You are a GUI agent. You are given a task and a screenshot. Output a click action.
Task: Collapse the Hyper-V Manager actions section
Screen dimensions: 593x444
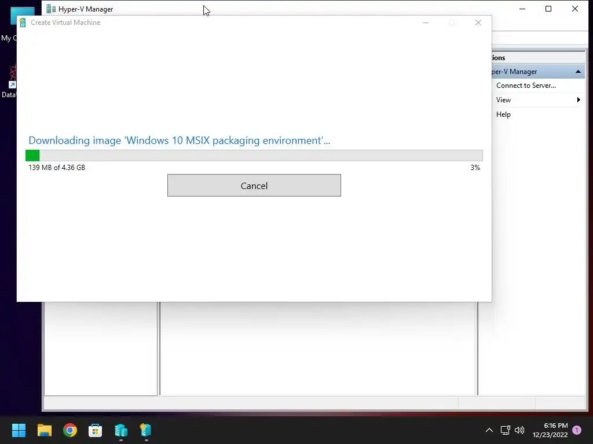click(x=578, y=72)
